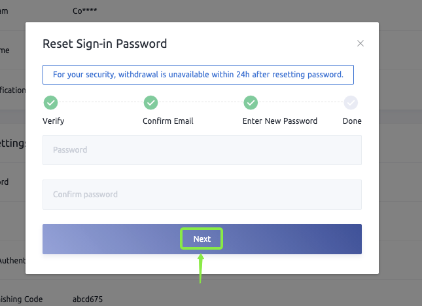Click the Enter New Password checkmark icon
This screenshot has width=422, height=306.
(251, 102)
